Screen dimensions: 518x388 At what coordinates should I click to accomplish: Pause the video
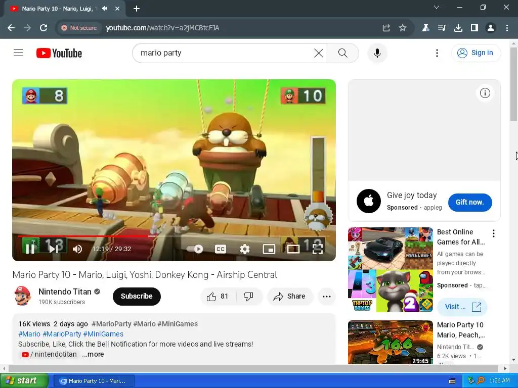tap(30, 249)
